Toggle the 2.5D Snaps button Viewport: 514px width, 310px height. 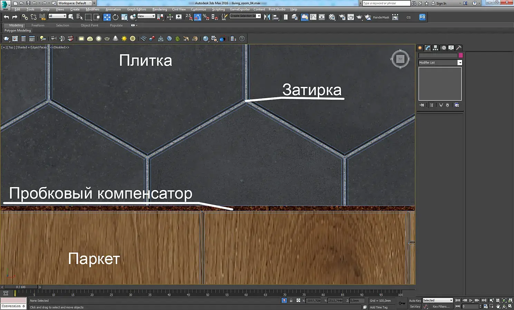[189, 17]
